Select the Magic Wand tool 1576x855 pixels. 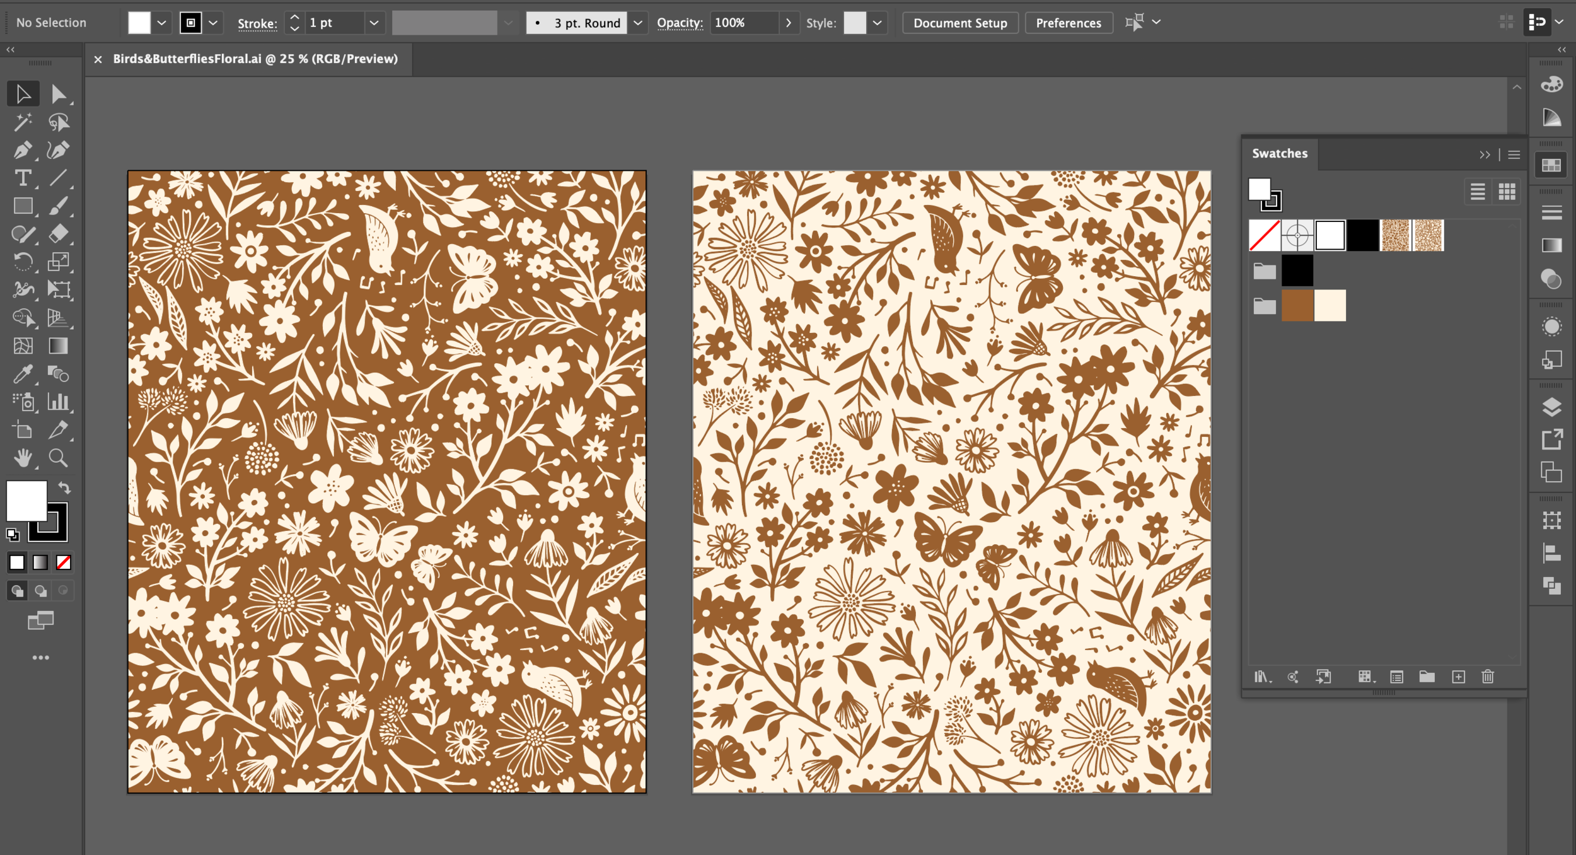23,122
